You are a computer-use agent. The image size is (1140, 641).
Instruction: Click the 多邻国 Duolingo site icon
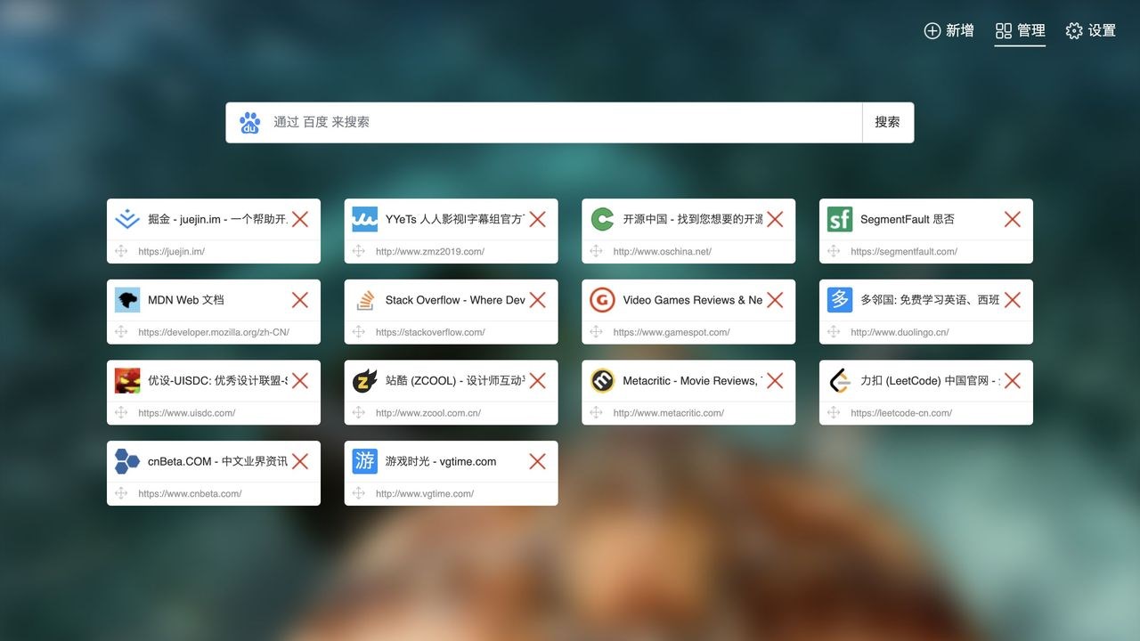pos(840,300)
